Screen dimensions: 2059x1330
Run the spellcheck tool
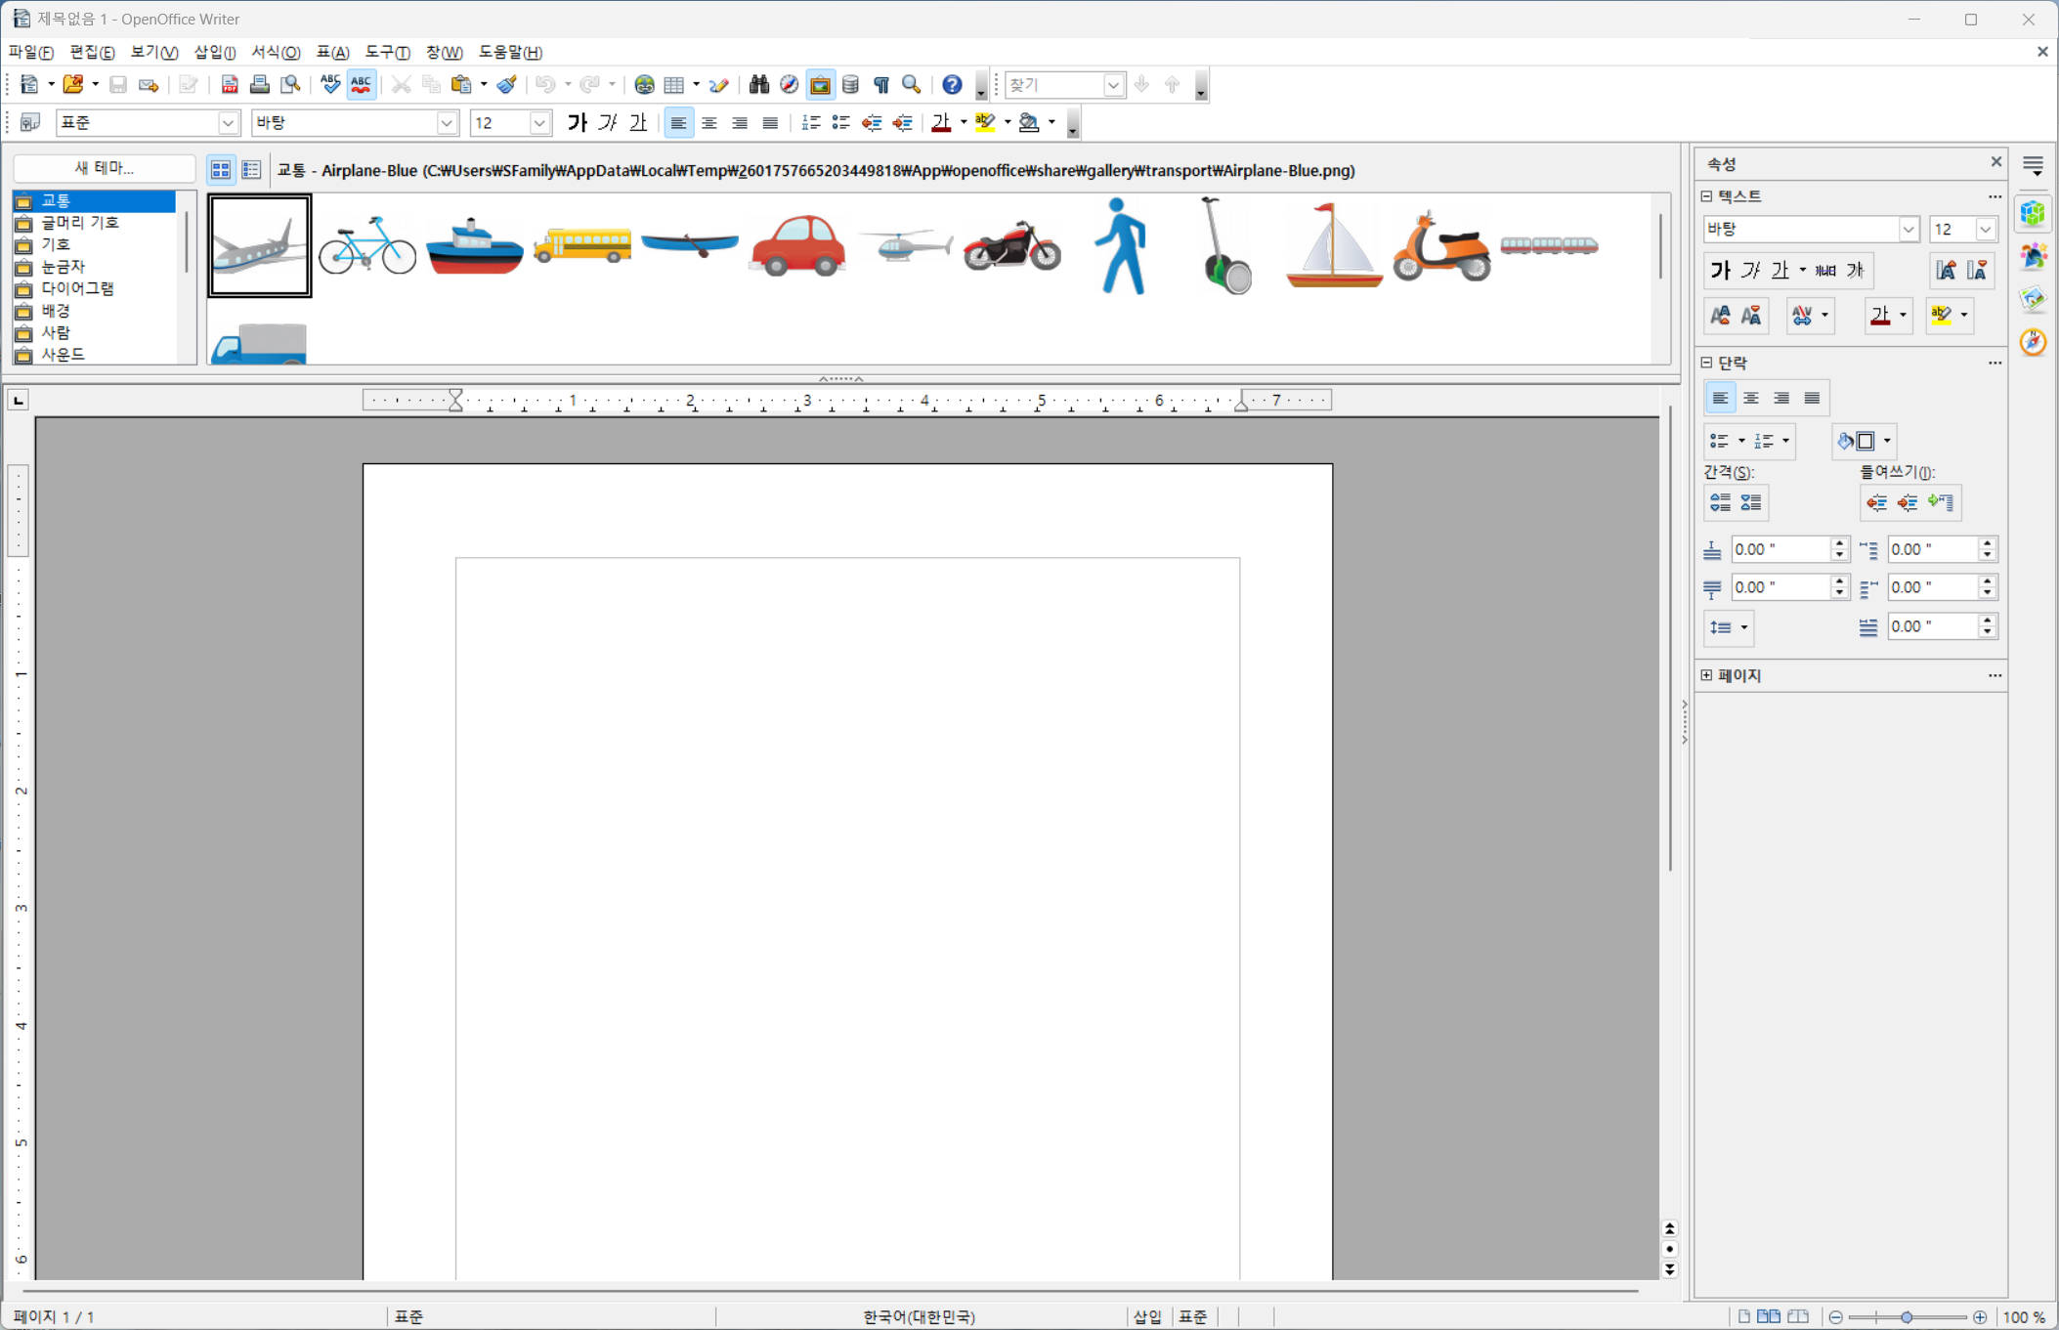pos(330,85)
